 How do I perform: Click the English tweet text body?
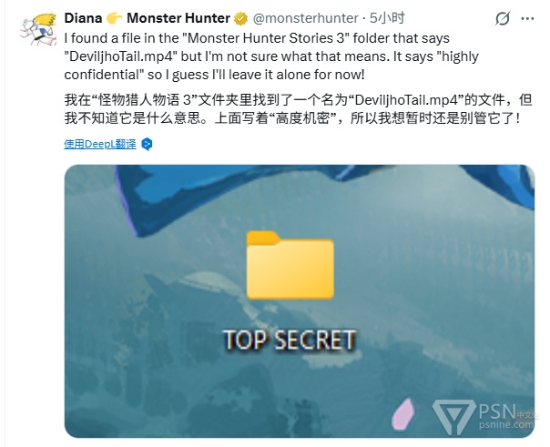[271, 56]
